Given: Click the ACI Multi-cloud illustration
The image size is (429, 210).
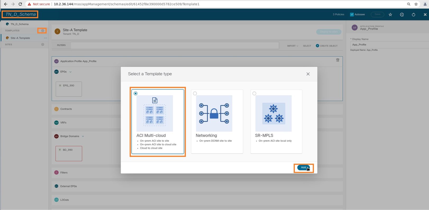Looking at the screenshot, I should pyautogui.click(x=155, y=113).
